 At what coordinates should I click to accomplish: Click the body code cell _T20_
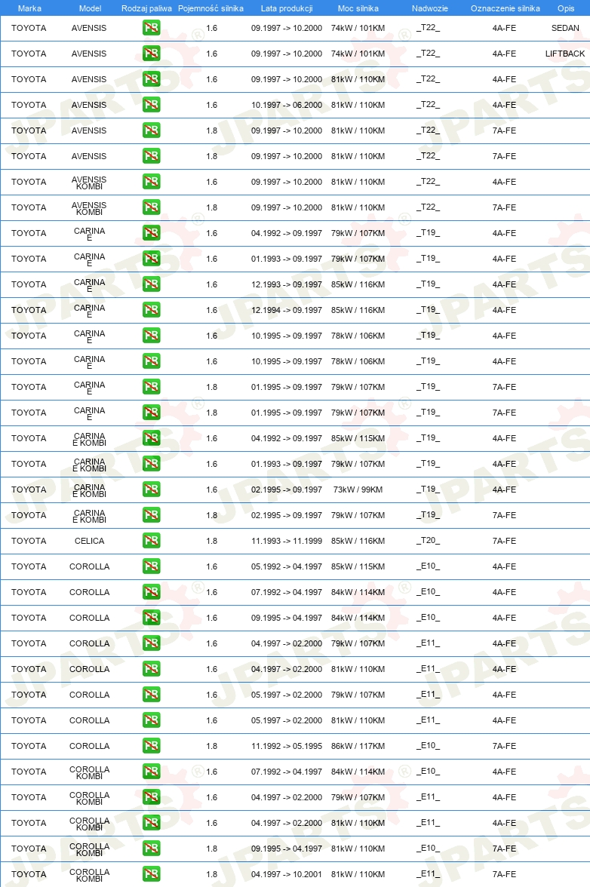(x=429, y=541)
